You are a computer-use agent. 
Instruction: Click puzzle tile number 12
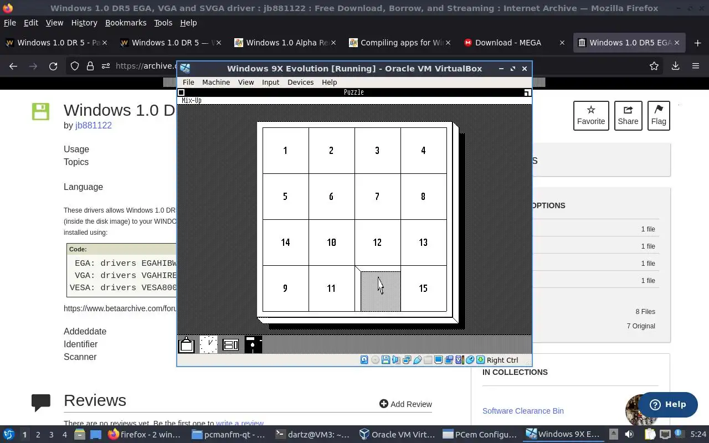378,243
